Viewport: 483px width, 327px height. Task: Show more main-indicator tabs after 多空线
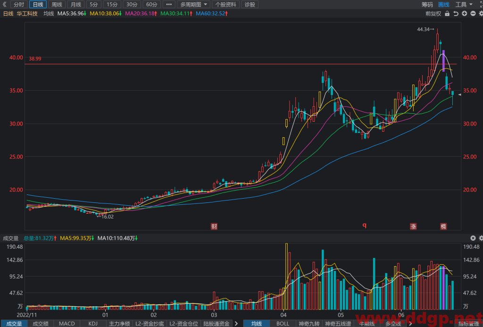click(410, 324)
